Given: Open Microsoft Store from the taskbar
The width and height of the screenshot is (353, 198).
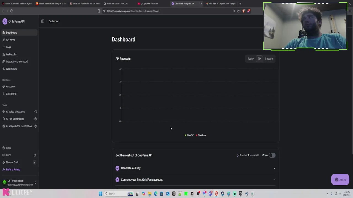Looking at the screenshot, I should pyautogui.click(x=162, y=194).
